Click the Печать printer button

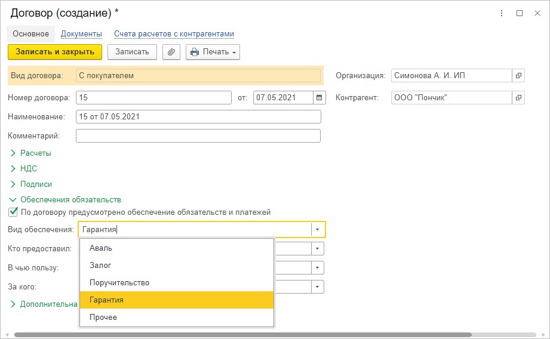click(x=213, y=52)
